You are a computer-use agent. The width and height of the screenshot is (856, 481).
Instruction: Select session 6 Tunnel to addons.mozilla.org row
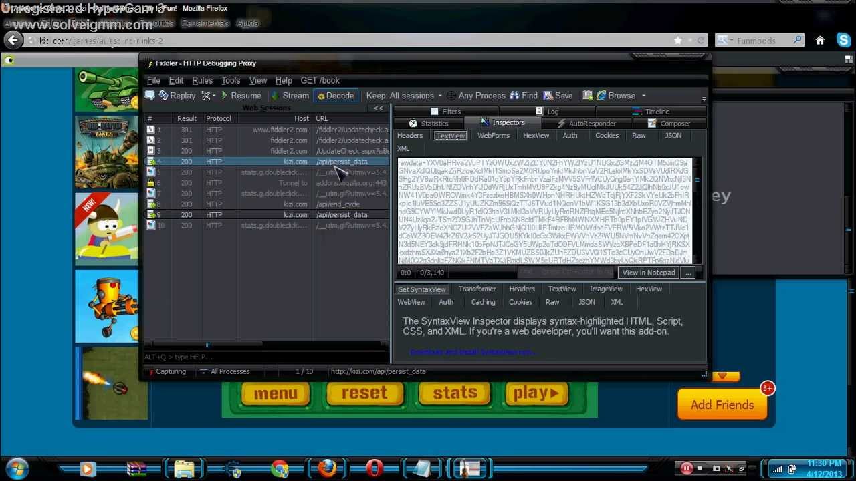[x=267, y=183]
